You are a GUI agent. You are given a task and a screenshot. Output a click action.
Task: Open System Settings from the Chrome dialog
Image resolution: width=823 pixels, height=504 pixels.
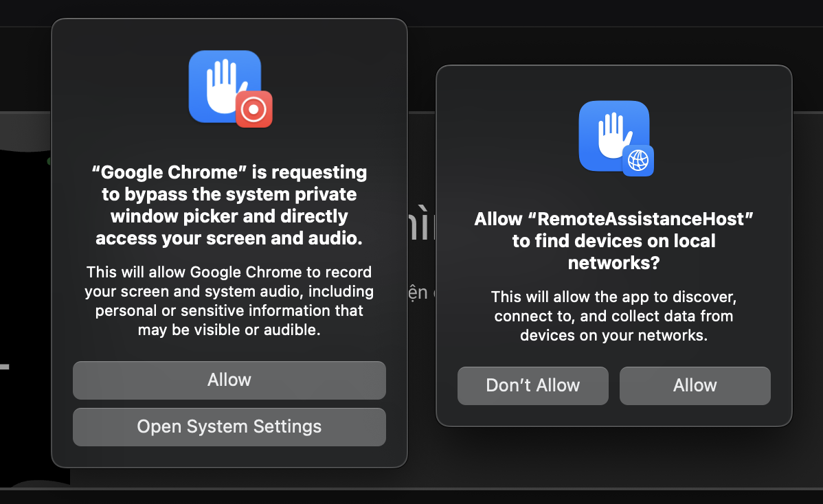pyautogui.click(x=229, y=427)
